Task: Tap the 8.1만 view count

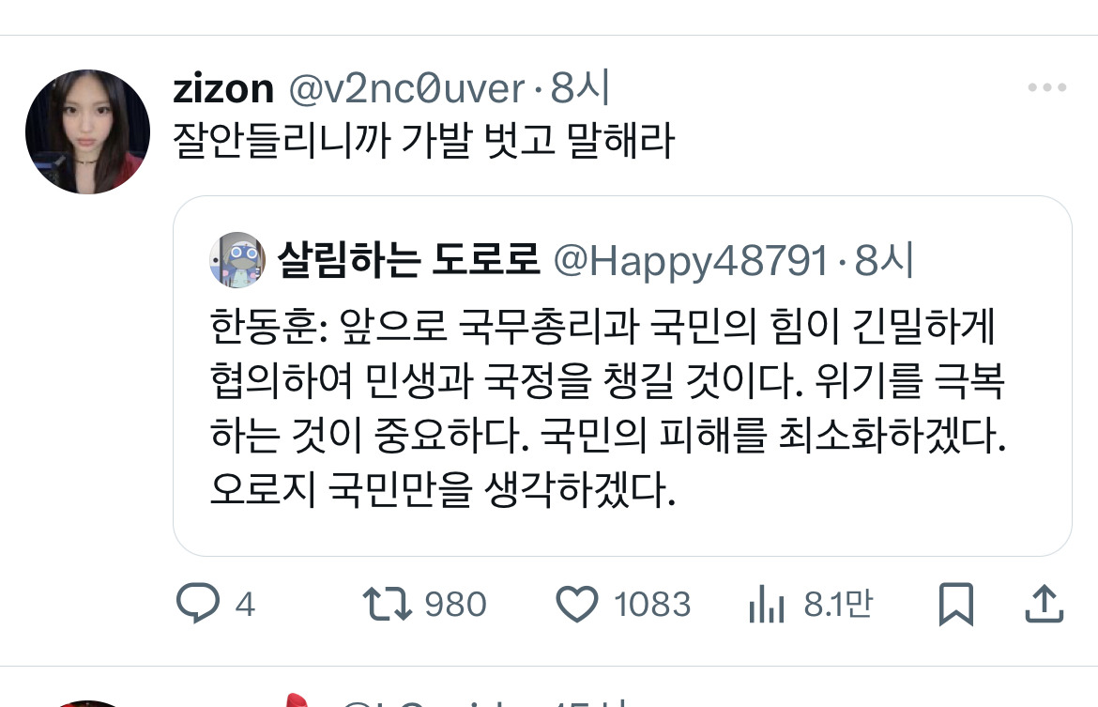Action: [837, 604]
